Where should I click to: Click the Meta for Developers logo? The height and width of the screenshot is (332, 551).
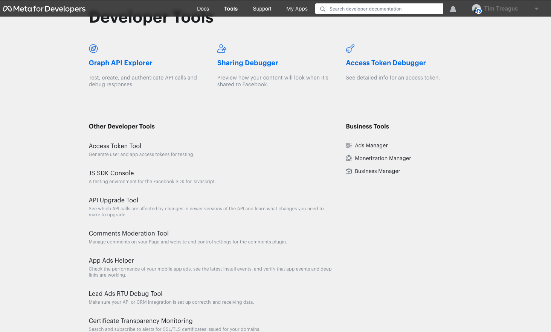tap(44, 9)
